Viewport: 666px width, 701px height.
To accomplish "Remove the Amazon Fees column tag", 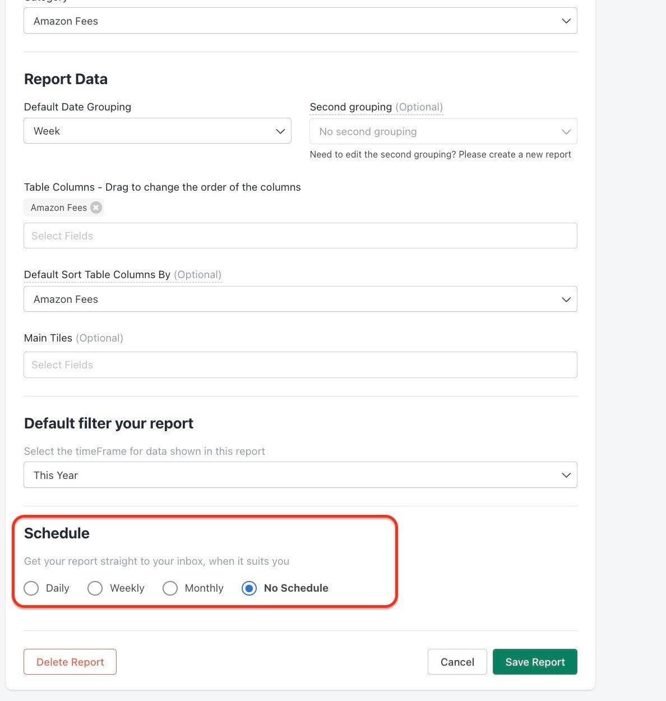I will tap(96, 207).
